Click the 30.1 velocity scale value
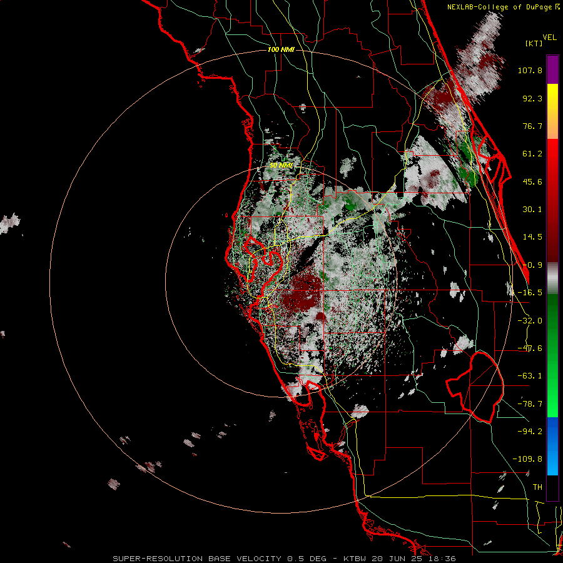Screen dimensions: 563x563 532,210
